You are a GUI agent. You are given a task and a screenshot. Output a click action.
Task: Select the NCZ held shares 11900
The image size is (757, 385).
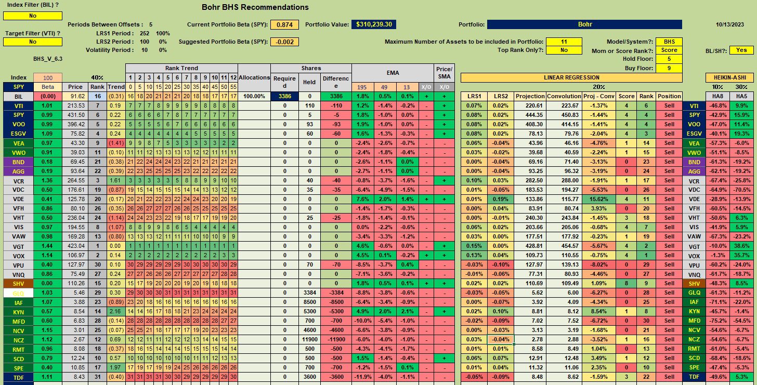coord(310,339)
